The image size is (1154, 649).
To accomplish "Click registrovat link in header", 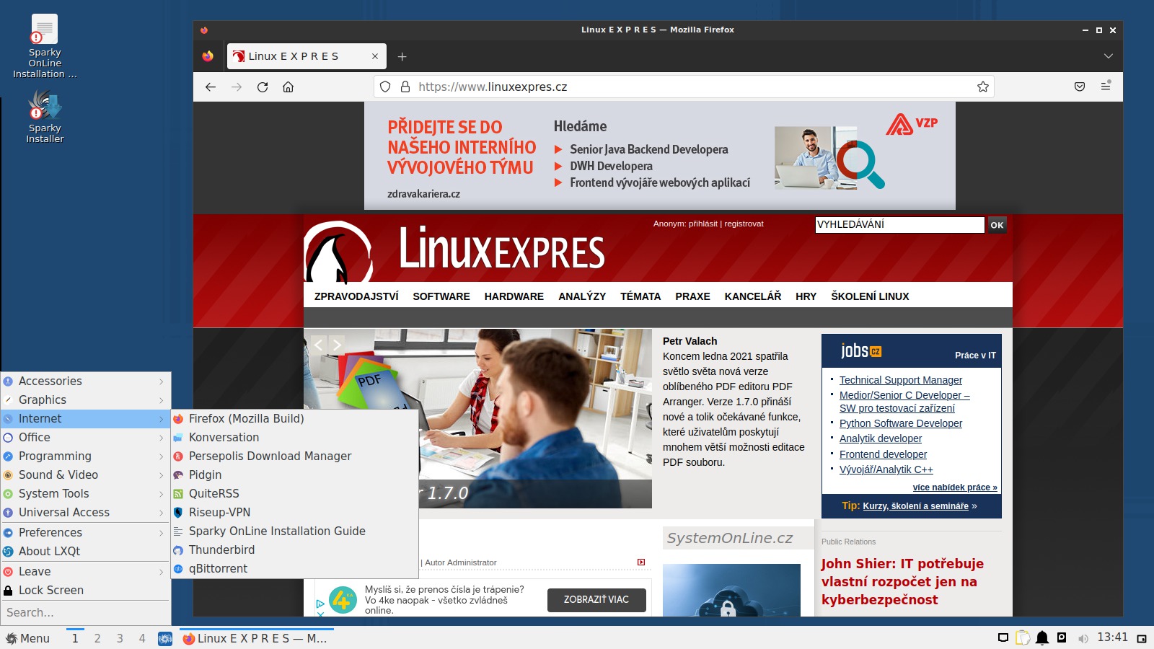I will [x=744, y=224].
